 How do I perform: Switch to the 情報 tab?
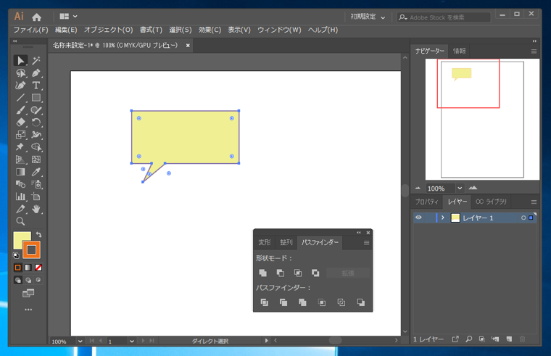459,51
